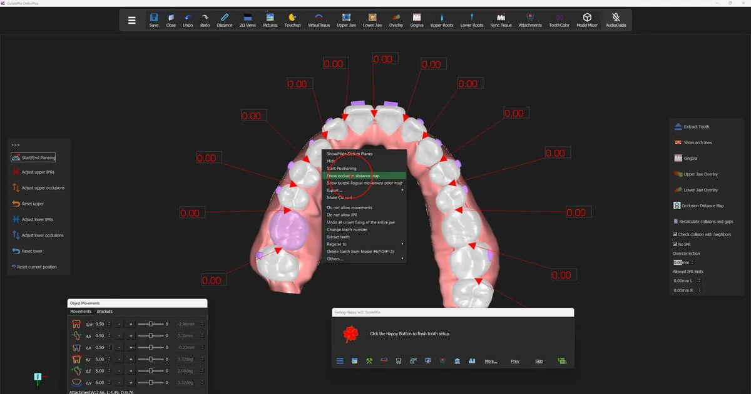The width and height of the screenshot is (751, 394).
Task: Toggle Lower Jaw Overlay in right panel
Action: coord(695,190)
